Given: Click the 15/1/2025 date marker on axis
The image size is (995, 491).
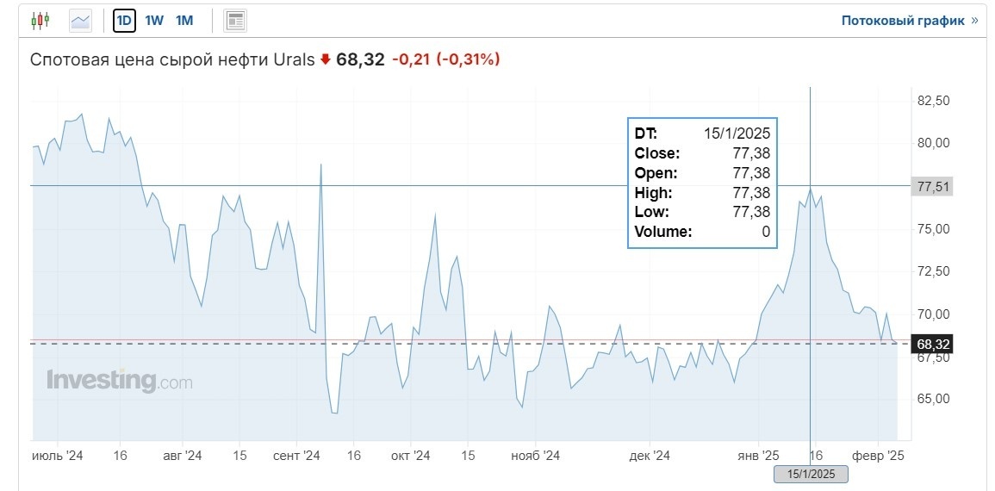Looking at the screenshot, I should tap(810, 474).
